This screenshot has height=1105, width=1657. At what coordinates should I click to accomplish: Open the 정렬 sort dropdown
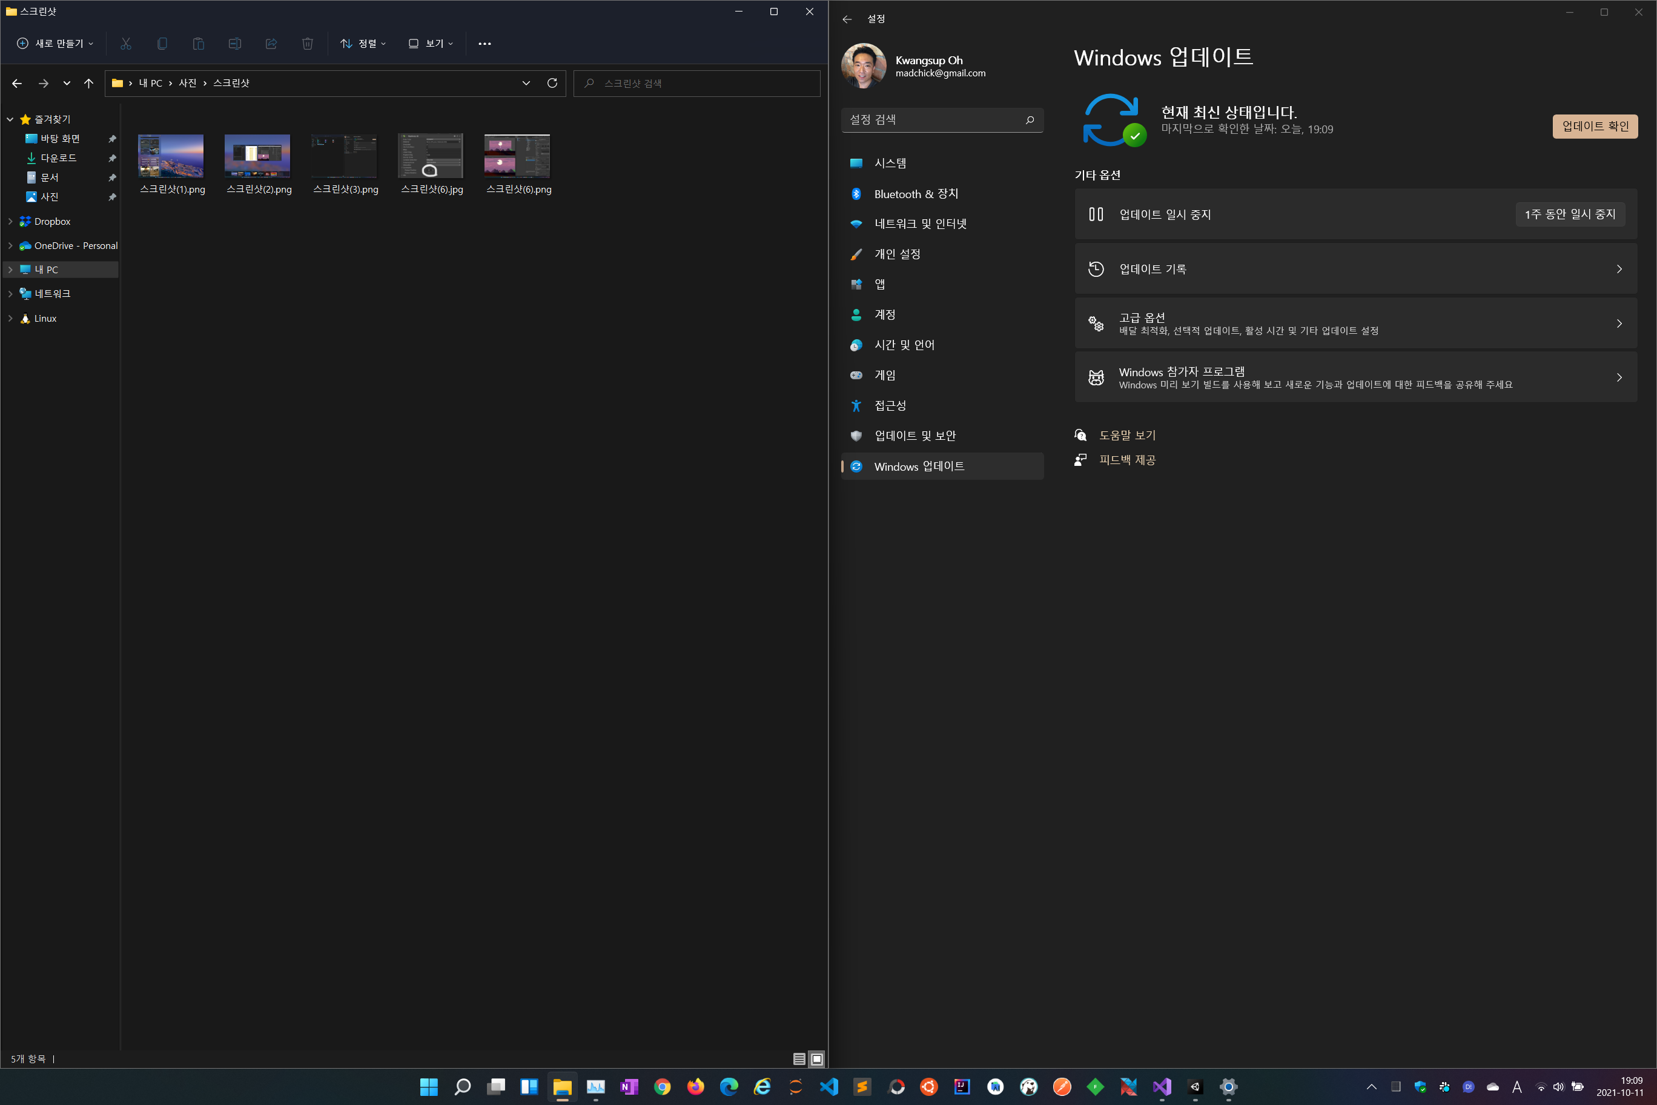coord(363,44)
